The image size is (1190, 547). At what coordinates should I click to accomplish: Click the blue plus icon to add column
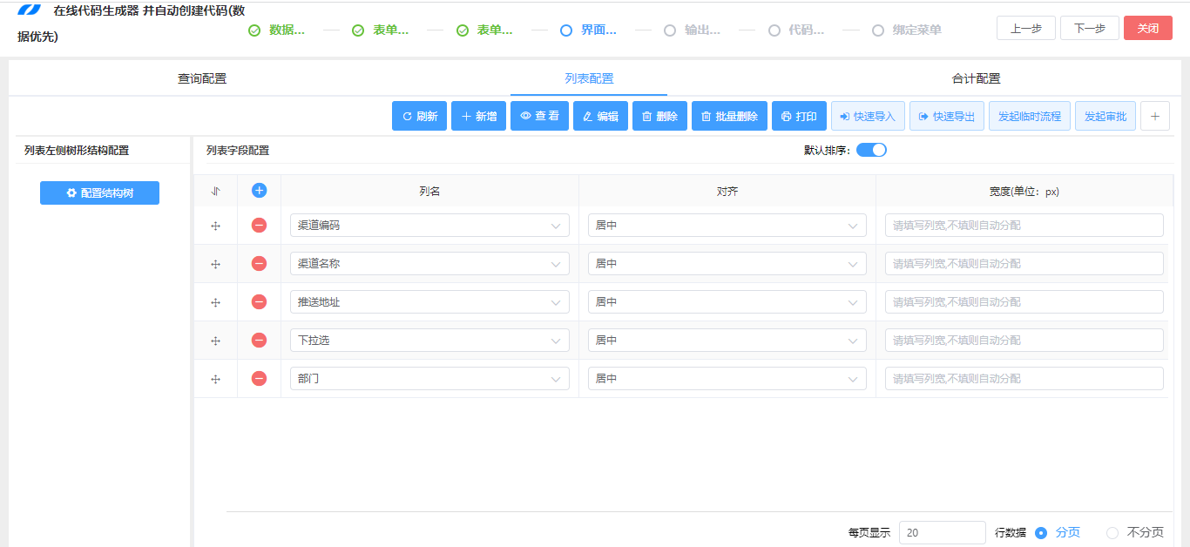[259, 190]
